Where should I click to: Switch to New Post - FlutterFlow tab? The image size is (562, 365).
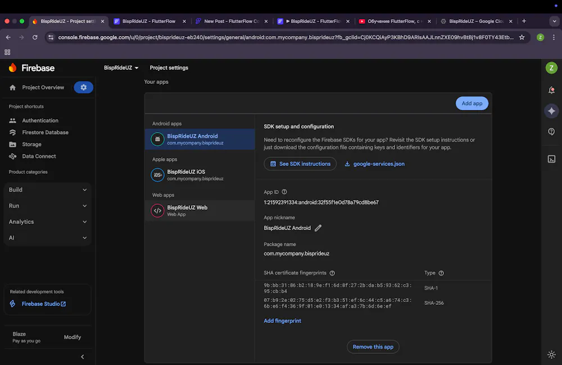point(232,21)
